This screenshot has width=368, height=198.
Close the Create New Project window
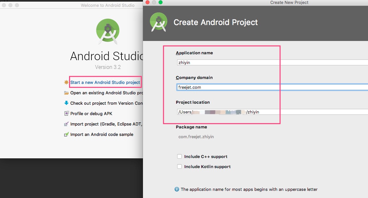point(148,2)
